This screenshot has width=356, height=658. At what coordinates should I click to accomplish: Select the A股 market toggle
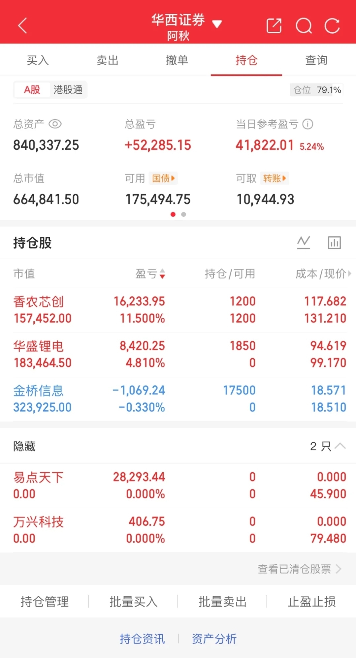tap(32, 89)
